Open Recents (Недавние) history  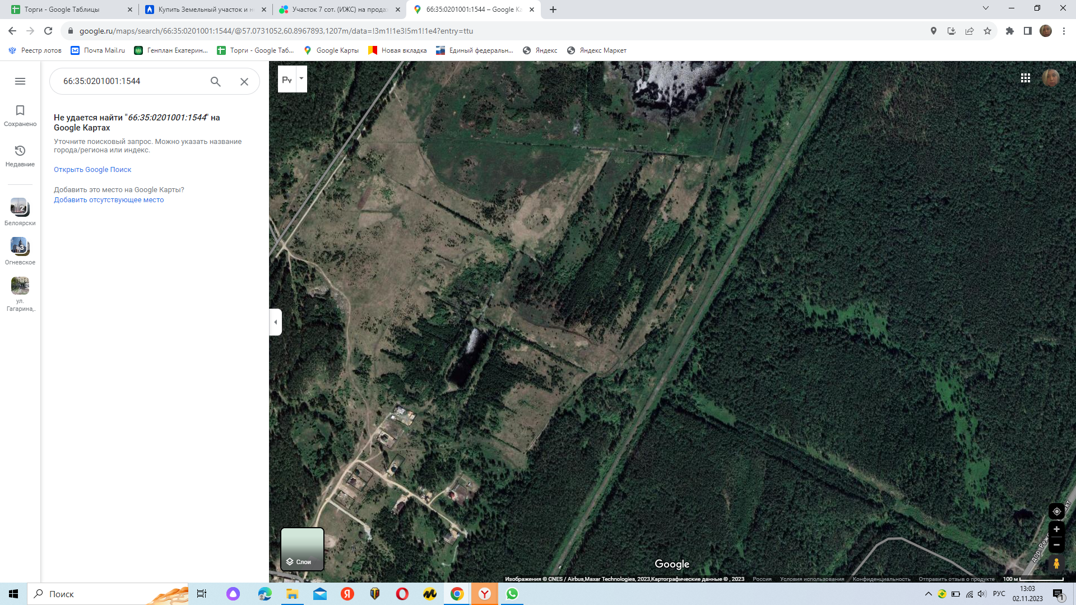(20, 156)
